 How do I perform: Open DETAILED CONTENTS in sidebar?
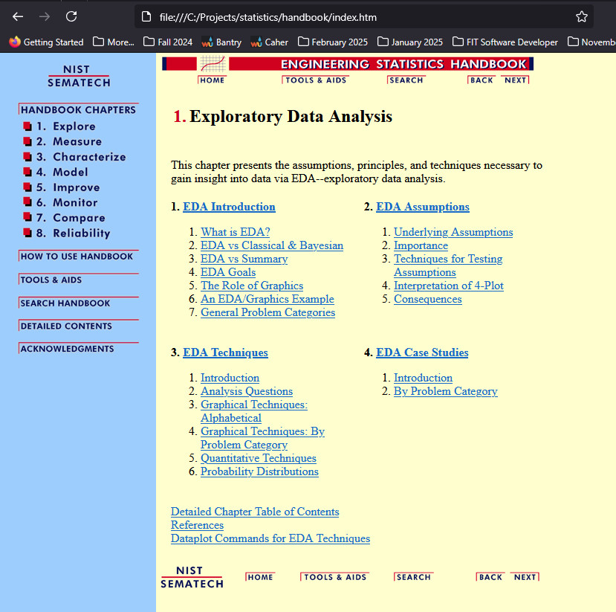(x=78, y=326)
